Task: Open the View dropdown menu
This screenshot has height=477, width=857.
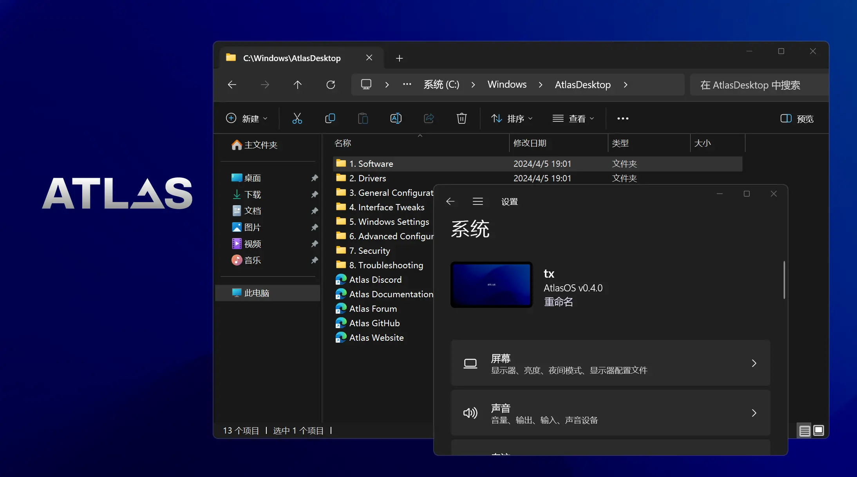Action: pyautogui.click(x=573, y=118)
